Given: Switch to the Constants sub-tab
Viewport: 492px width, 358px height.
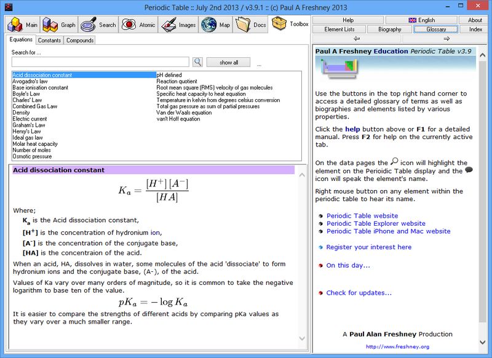Looking at the screenshot, I should (49, 41).
